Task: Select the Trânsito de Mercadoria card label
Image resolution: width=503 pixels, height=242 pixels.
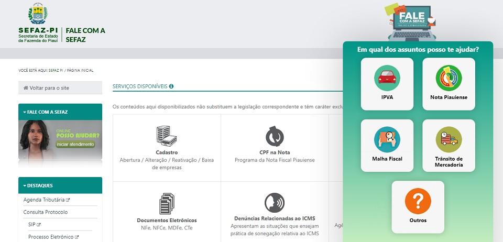Action: coord(449,162)
